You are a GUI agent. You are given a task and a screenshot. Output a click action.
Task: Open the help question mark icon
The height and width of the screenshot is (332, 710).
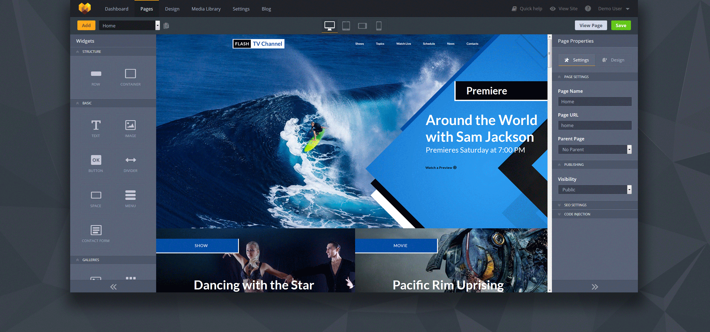click(588, 9)
